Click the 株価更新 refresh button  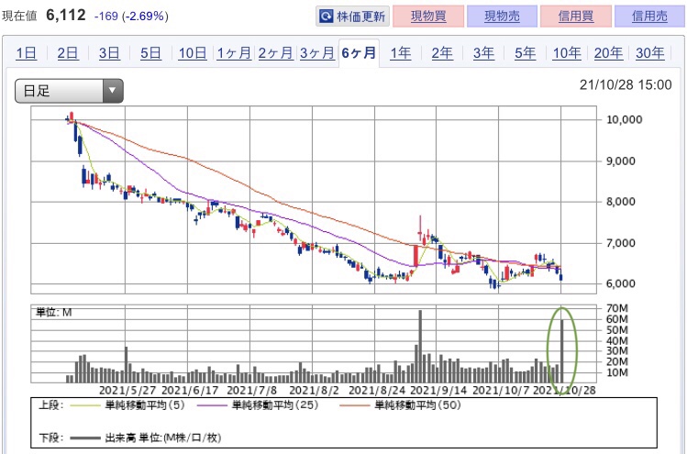pyautogui.click(x=353, y=17)
